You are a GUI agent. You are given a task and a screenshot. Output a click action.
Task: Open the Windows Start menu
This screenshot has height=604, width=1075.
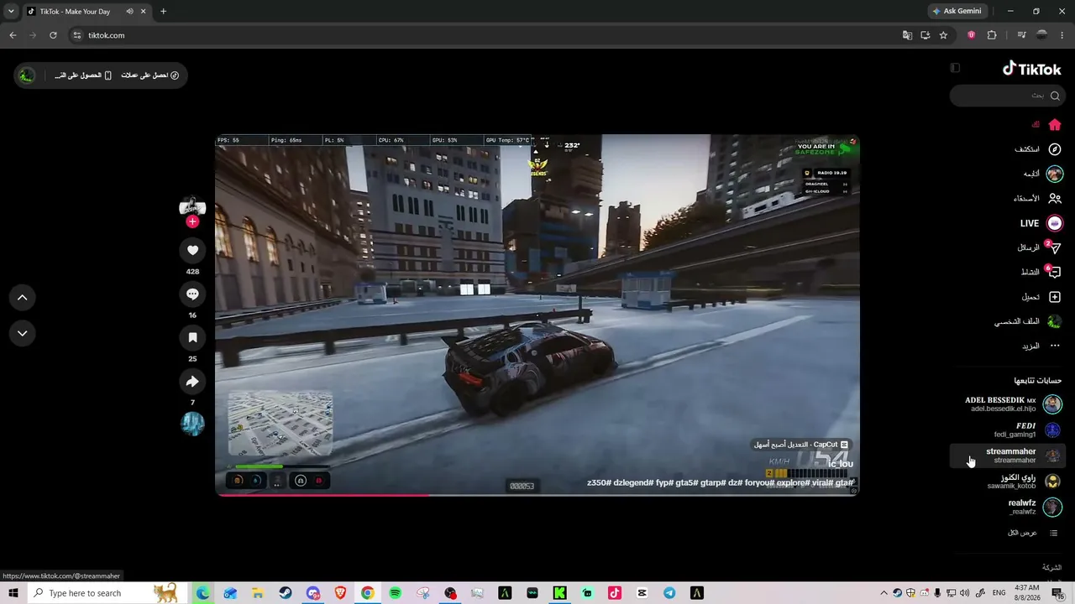click(x=13, y=593)
